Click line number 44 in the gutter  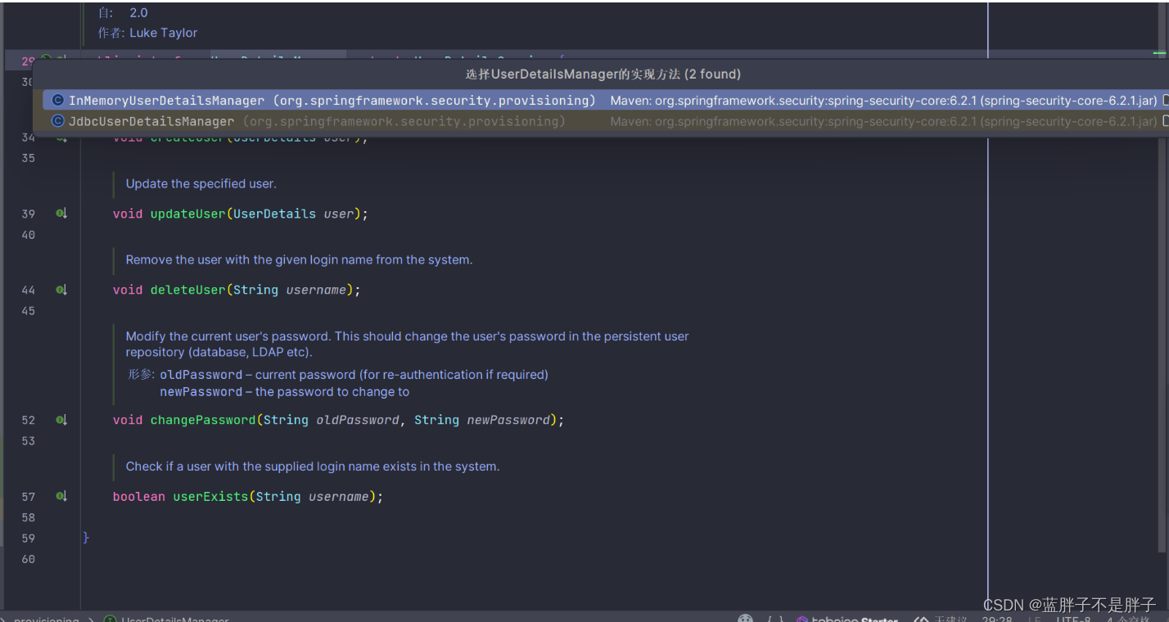coord(29,290)
